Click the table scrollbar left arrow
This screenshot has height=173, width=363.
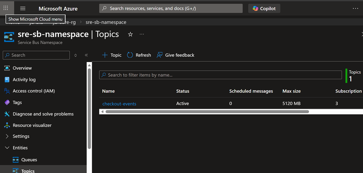[x=102, y=112]
